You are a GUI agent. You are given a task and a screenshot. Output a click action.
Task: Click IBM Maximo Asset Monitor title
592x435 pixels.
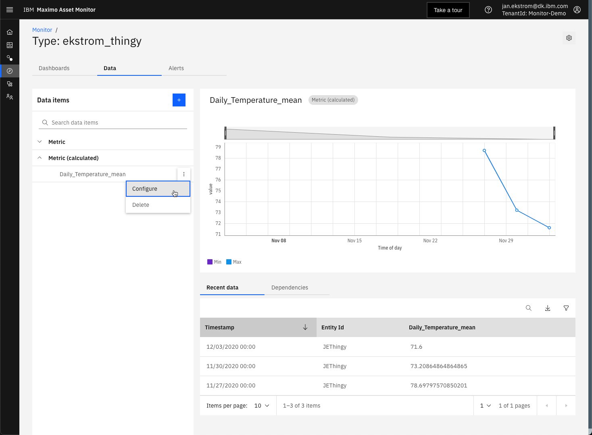[x=59, y=10]
